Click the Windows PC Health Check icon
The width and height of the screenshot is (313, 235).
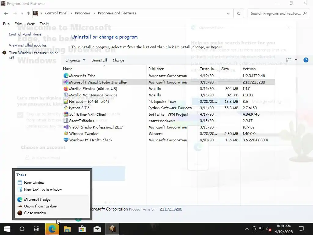tap(66, 140)
